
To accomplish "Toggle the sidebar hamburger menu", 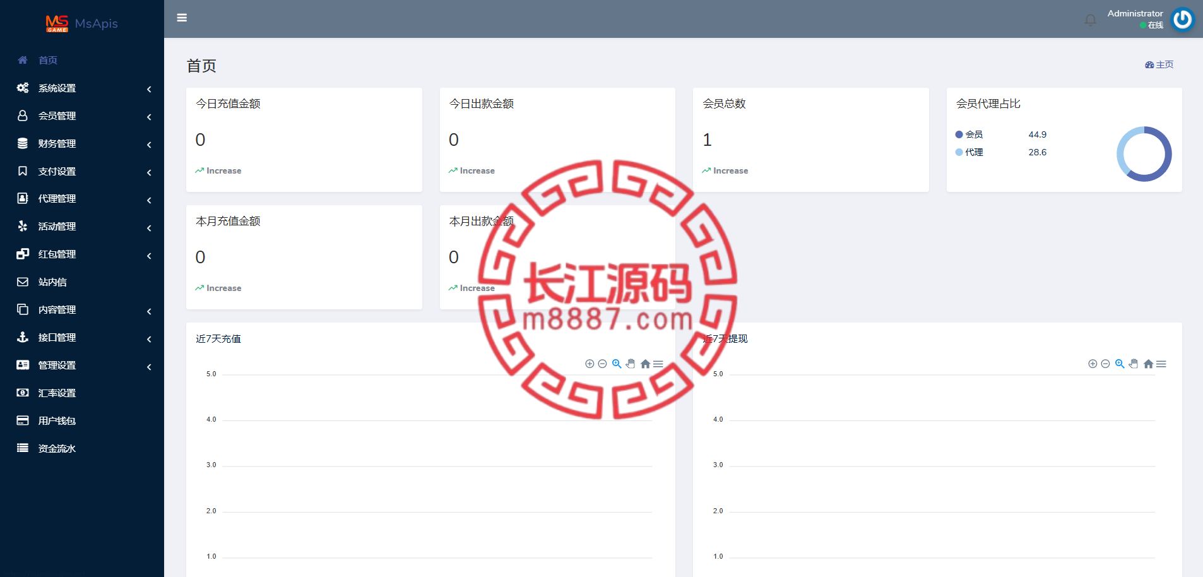I will click(182, 18).
